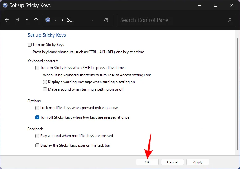
Task: Enable Turn on Sticky Keys checkbox
Action: click(29, 45)
